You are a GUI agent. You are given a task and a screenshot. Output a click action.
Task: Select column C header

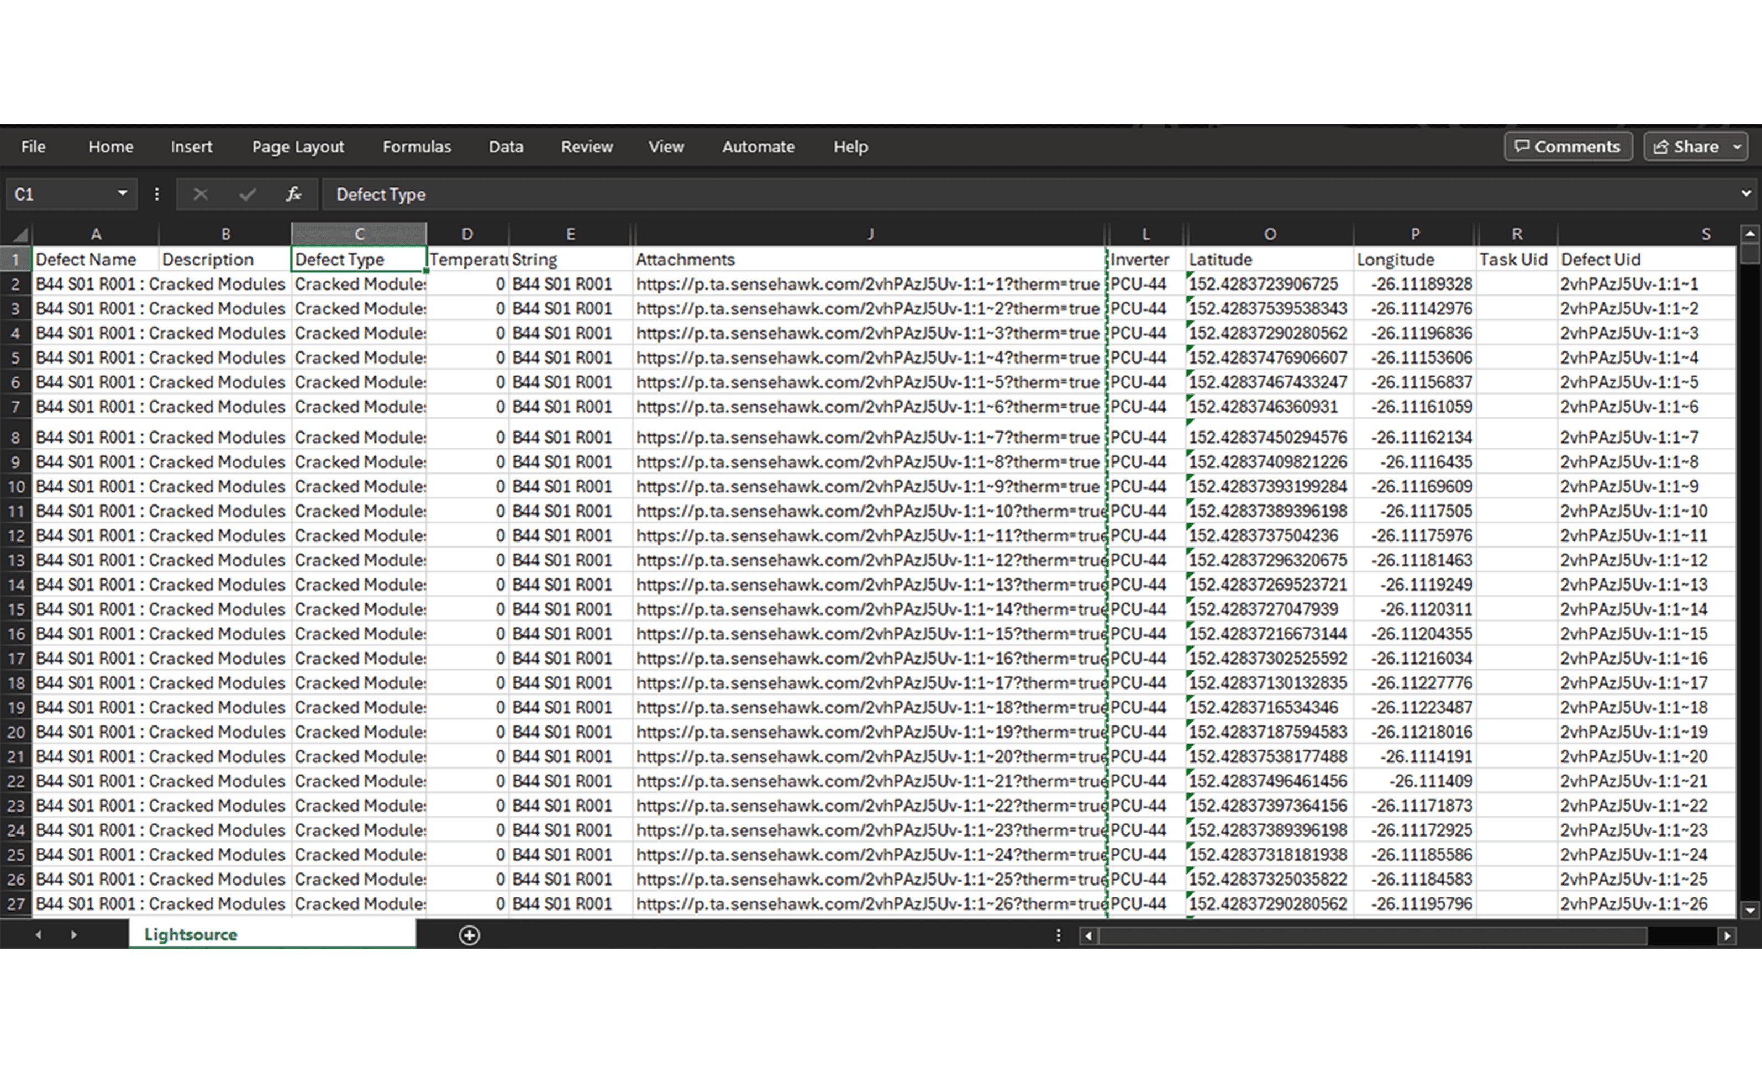point(359,234)
